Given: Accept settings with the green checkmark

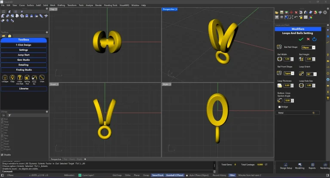Looking at the screenshot, I should click(x=301, y=39).
